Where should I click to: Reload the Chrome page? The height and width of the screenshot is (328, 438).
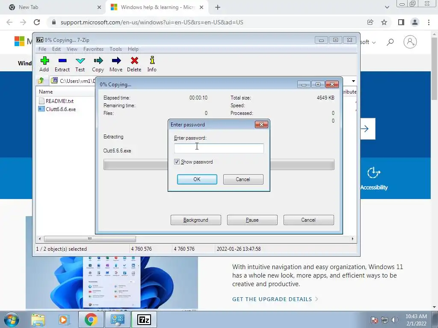(x=37, y=22)
